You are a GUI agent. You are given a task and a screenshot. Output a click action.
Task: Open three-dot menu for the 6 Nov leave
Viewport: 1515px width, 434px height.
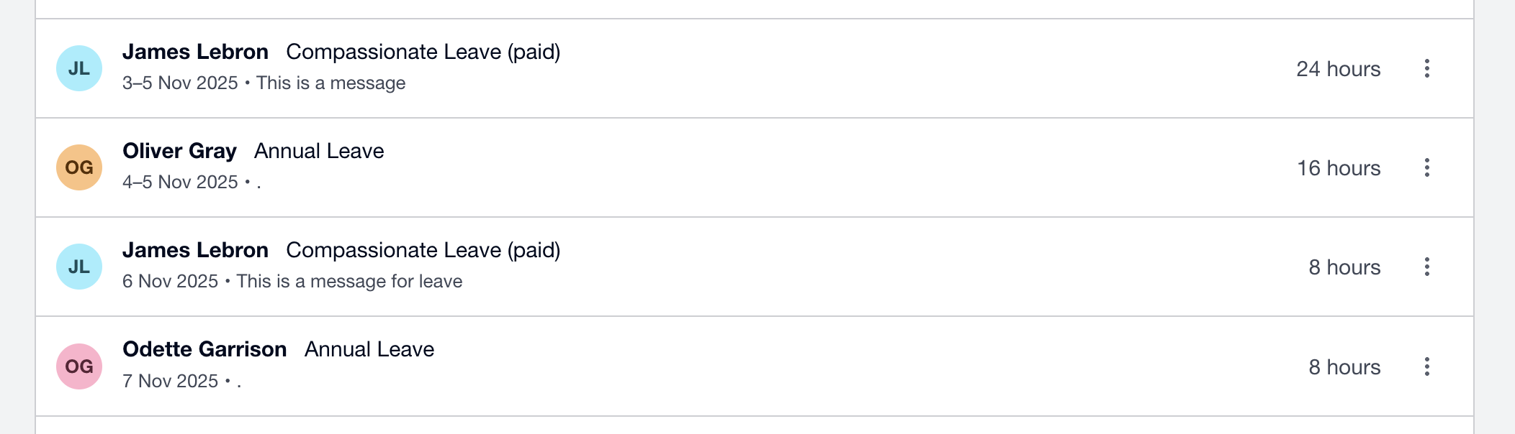click(x=1426, y=267)
